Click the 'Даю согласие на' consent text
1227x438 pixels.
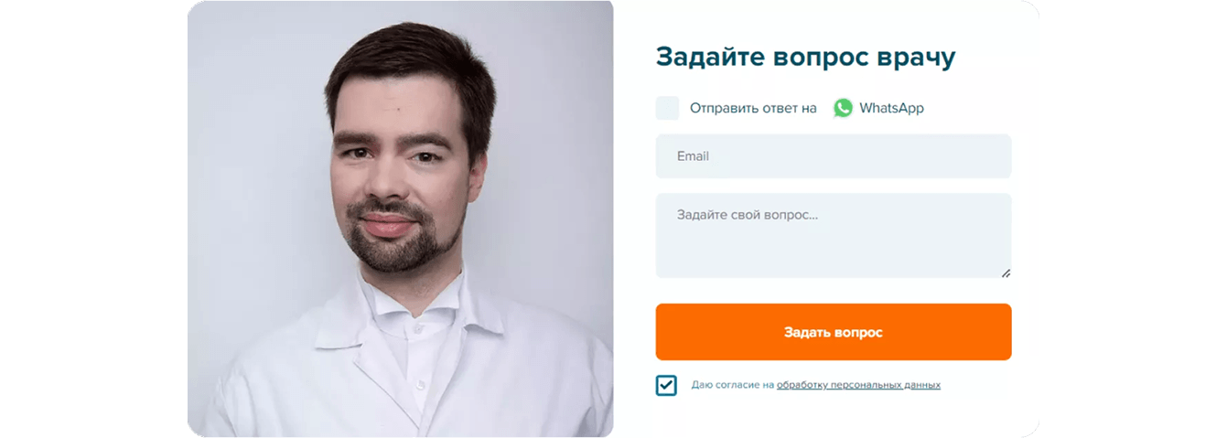point(733,385)
